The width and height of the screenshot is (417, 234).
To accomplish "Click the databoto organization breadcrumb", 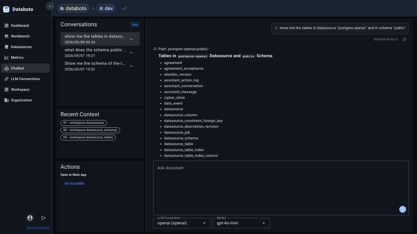I will point(73,8).
